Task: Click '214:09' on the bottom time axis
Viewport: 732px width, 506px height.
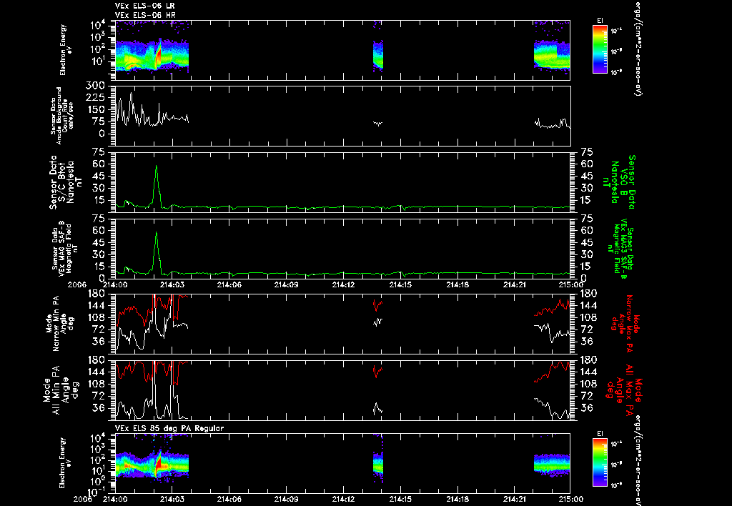Action: 286,499
